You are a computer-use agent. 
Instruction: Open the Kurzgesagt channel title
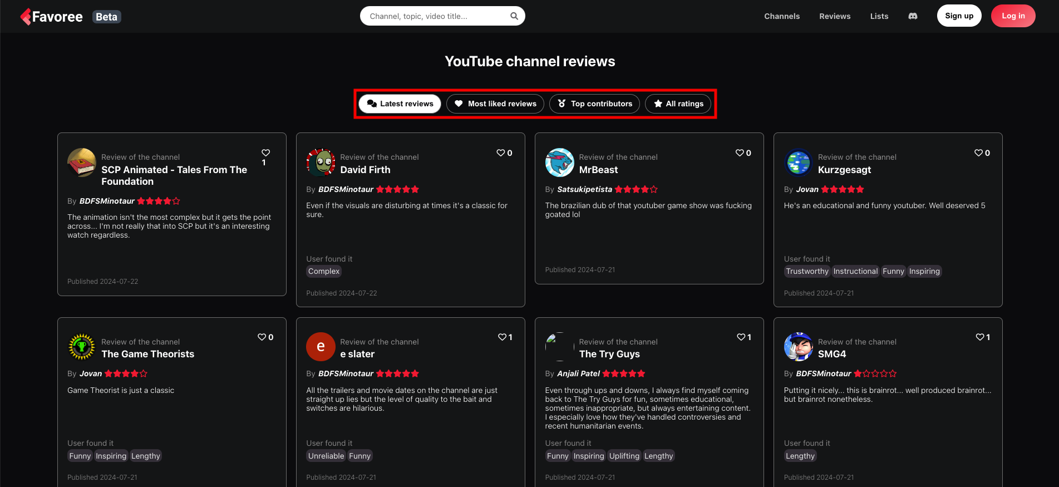[x=844, y=170]
